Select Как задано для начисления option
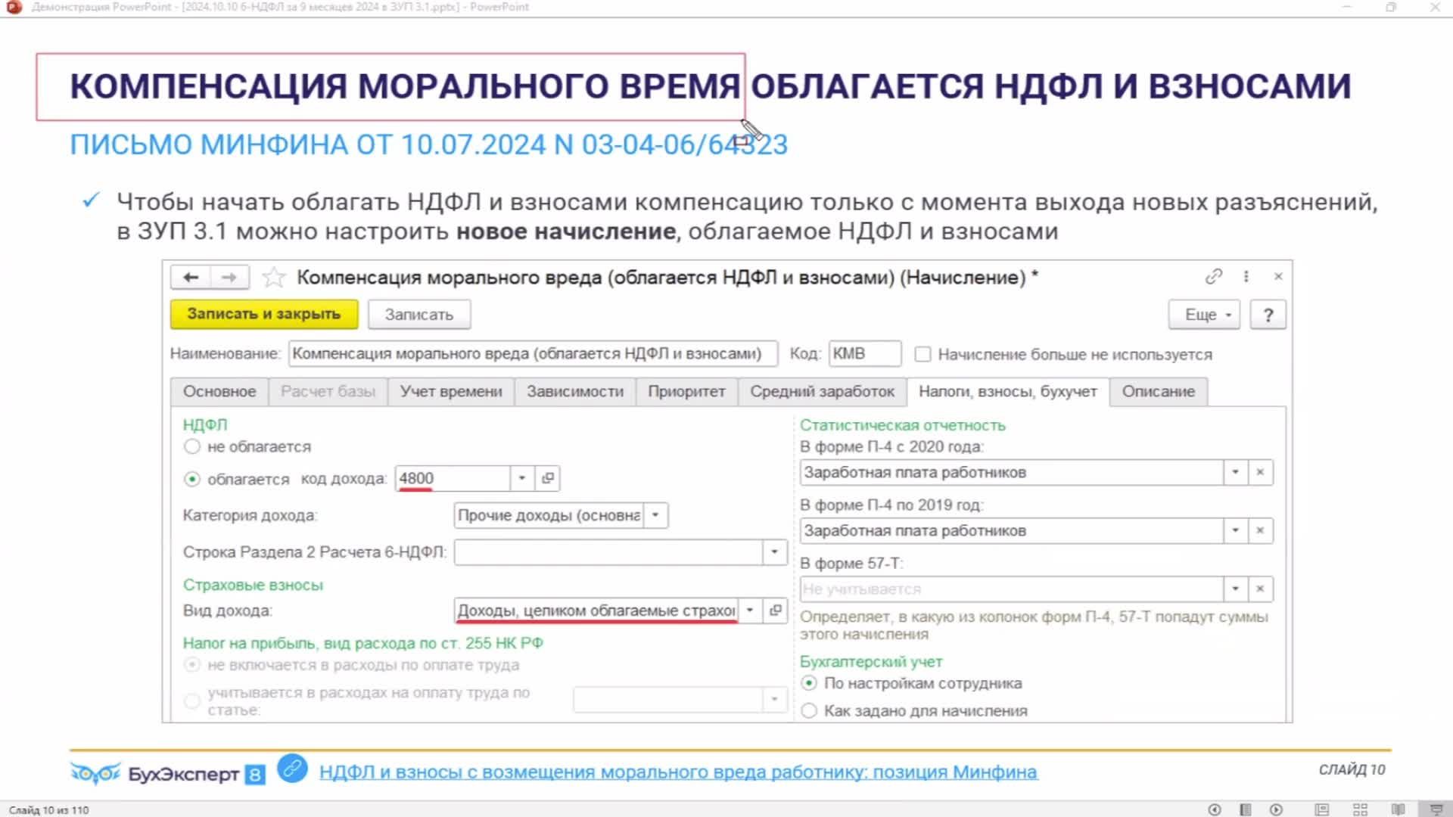Screen dimensions: 1453x817 (x=809, y=711)
